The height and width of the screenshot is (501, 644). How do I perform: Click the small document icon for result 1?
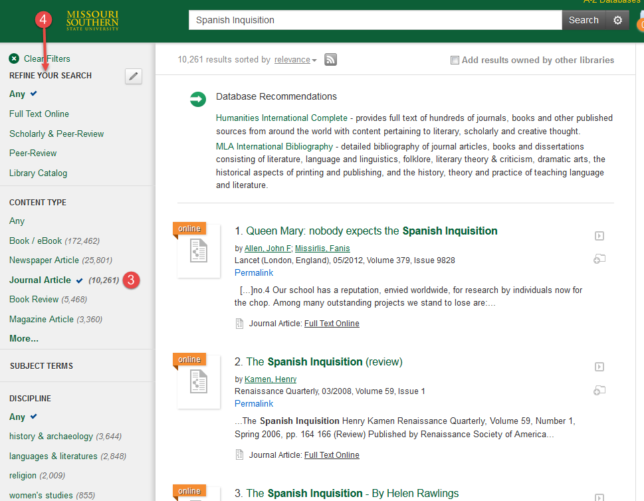point(239,324)
